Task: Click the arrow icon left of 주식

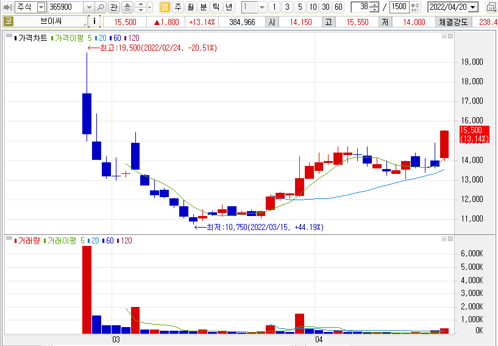Action: tap(8, 7)
